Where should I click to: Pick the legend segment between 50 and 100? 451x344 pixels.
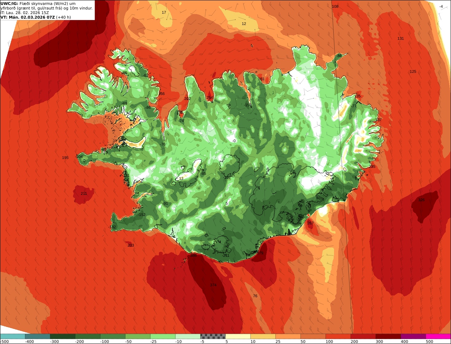[313, 336]
